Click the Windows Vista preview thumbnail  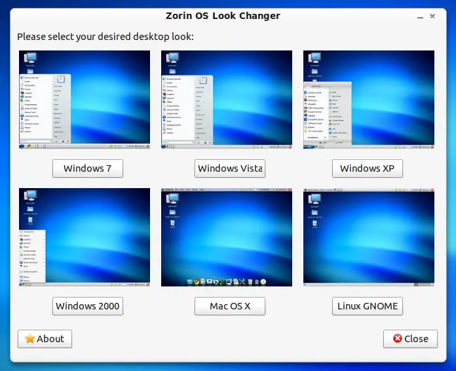tap(227, 100)
